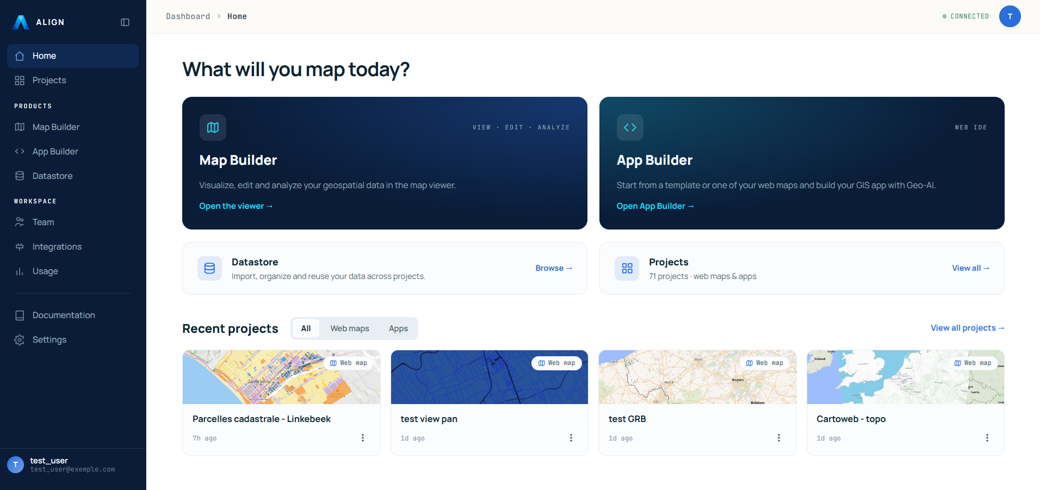Image resolution: width=1040 pixels, height=490 pixels.
Task: Click 71 projects · web maps & apps text
Action: [x=703, y=276]
